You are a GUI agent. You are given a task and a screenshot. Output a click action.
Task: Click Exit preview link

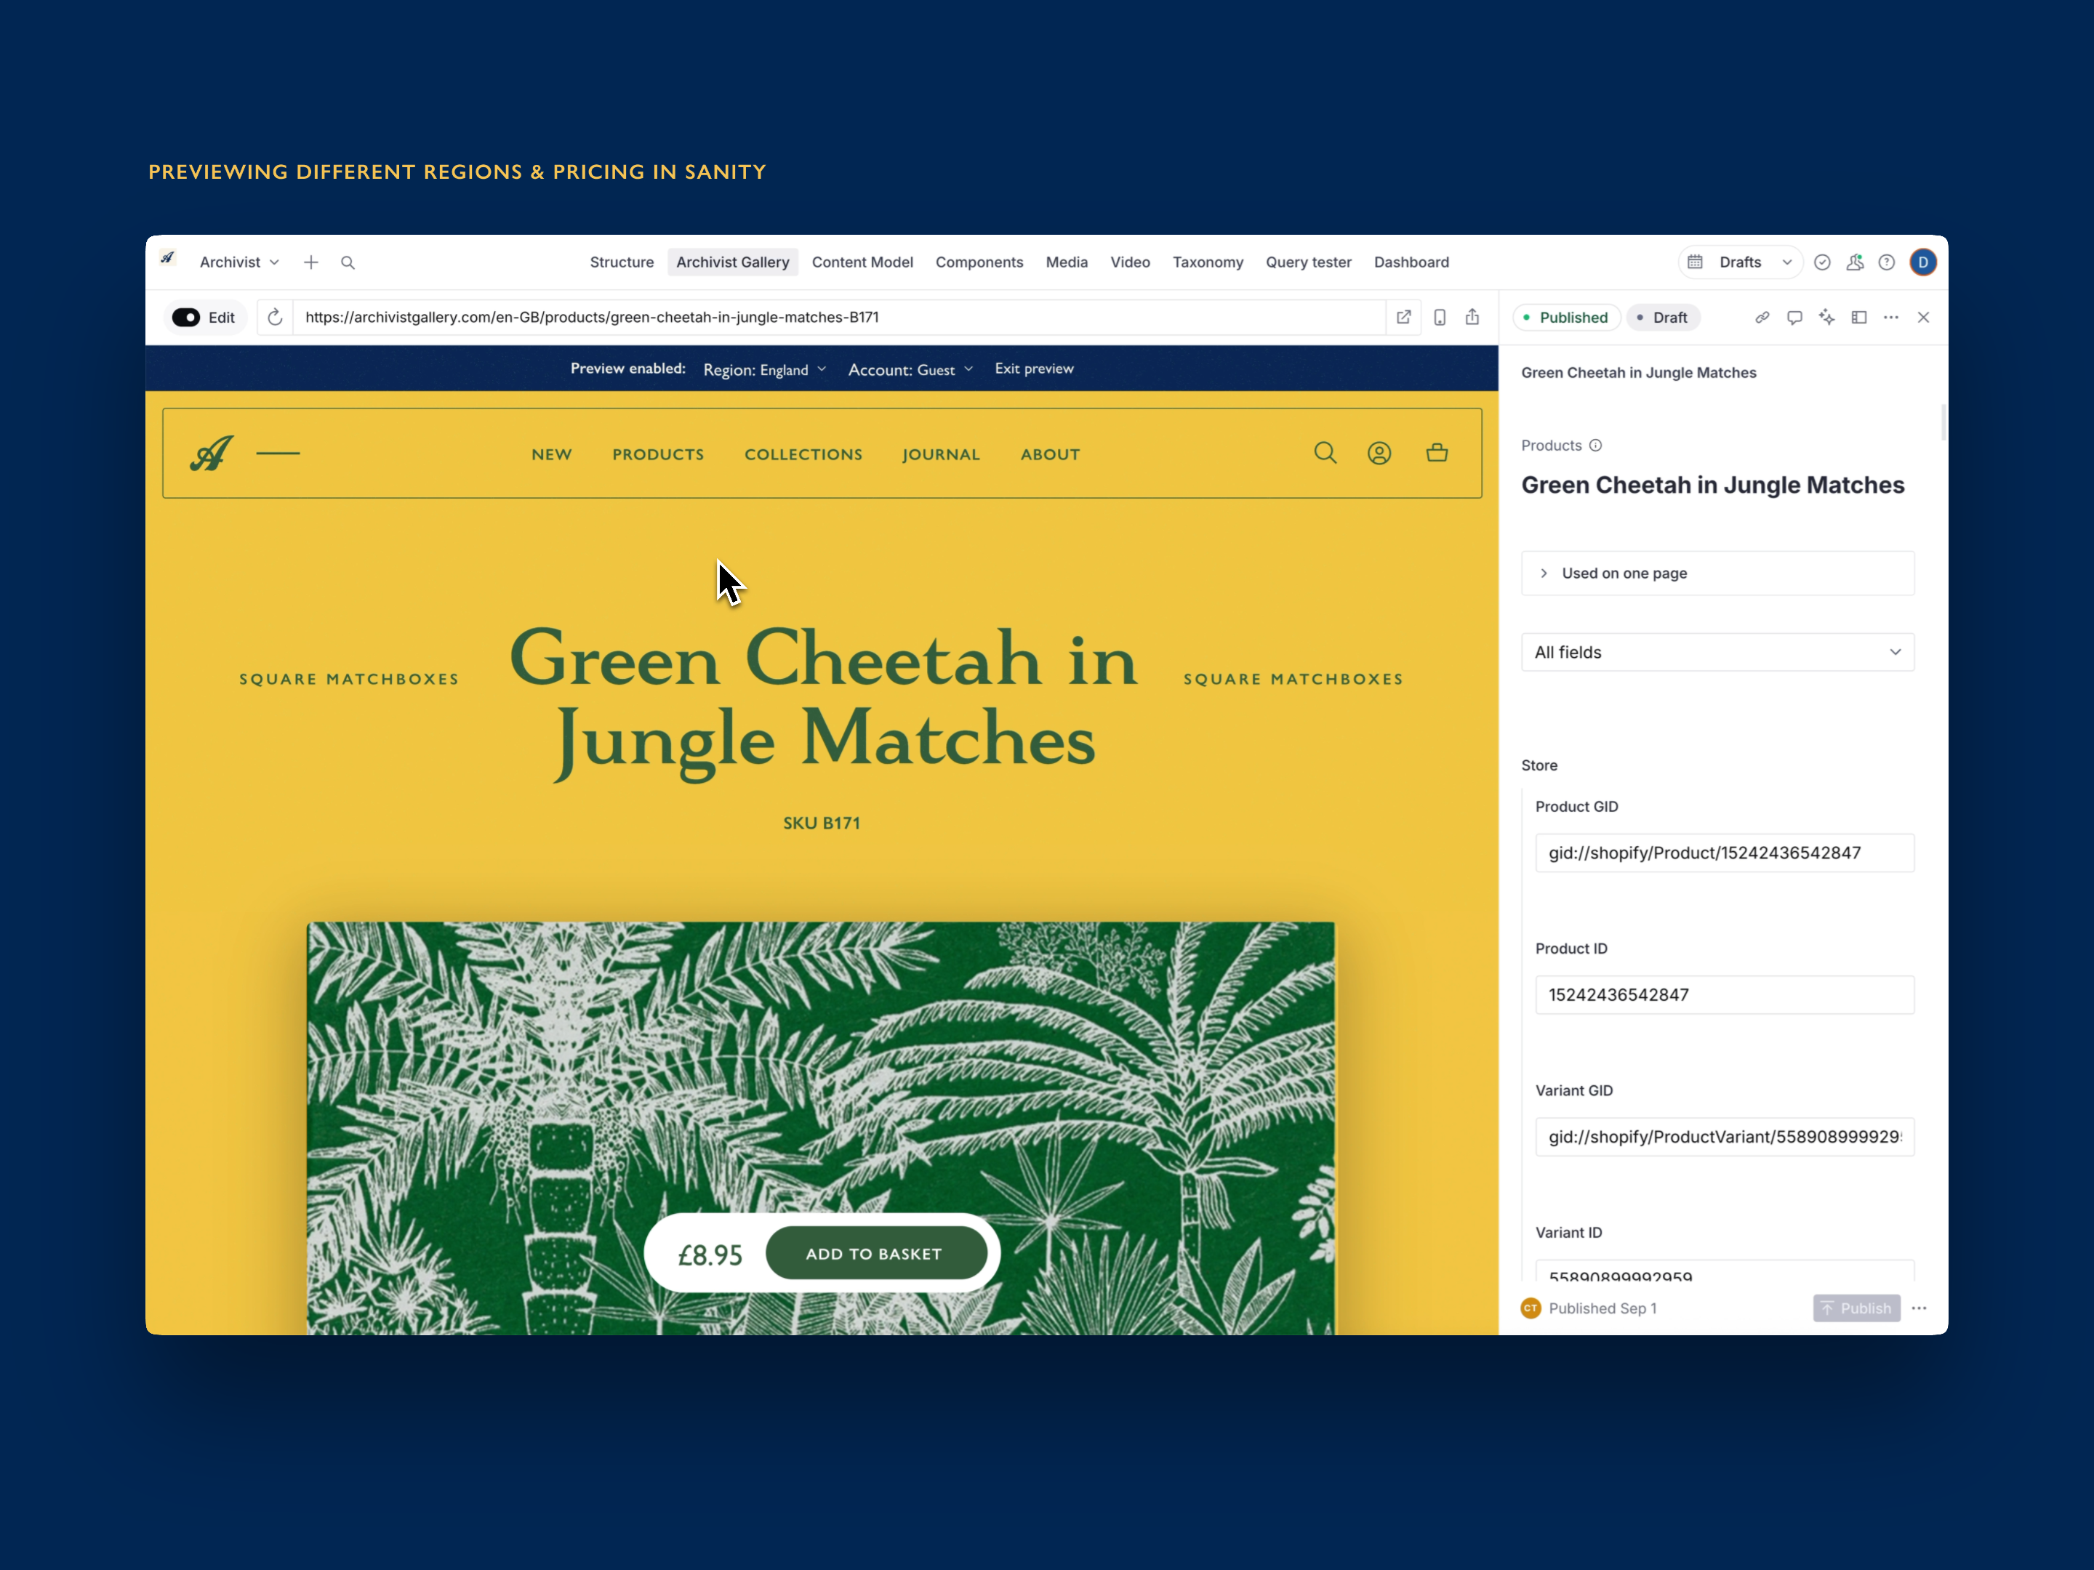click(1034, 368)
